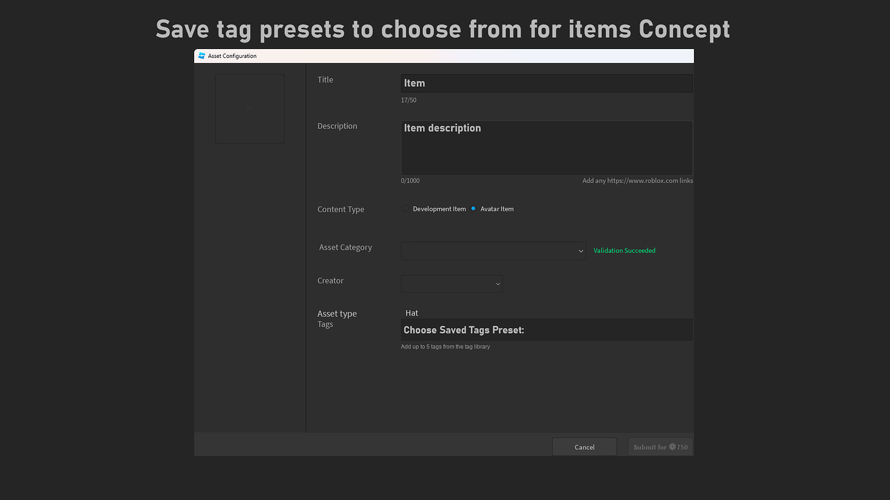Open the Asset Category dropdown
890x500 pixels.
[493, 251]
